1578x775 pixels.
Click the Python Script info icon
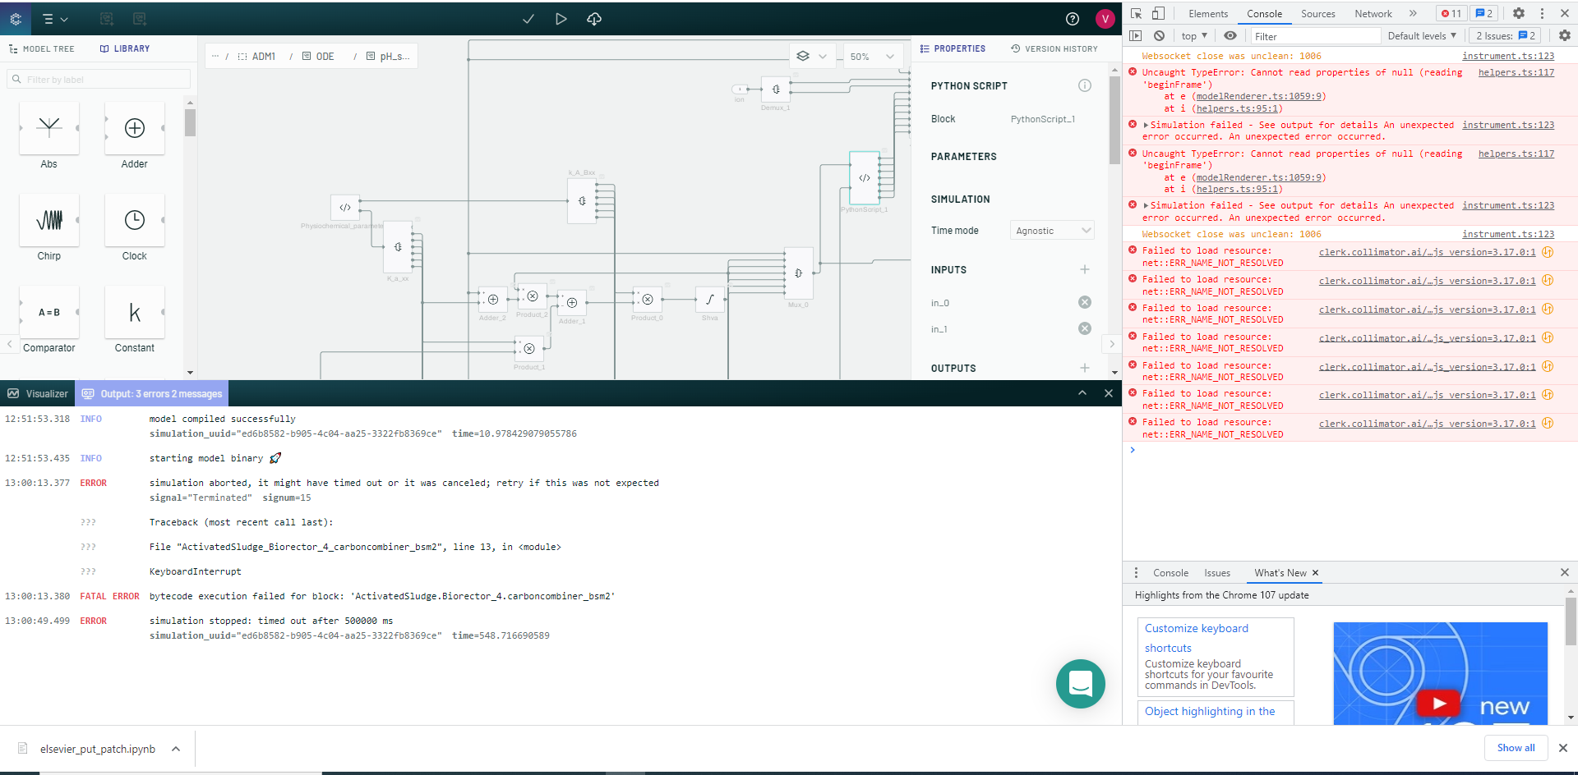1085,85
